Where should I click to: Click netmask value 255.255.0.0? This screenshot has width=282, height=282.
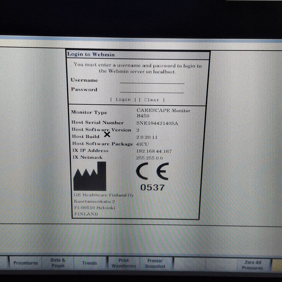pyautogui.click(x=149, y=158)
